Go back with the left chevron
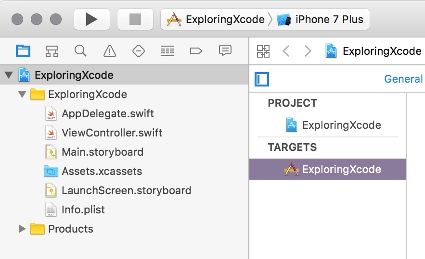425x259 pixels. coord(286,51)
